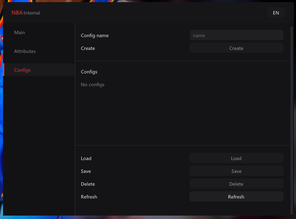Focus the Config name input field

[237, 35]
